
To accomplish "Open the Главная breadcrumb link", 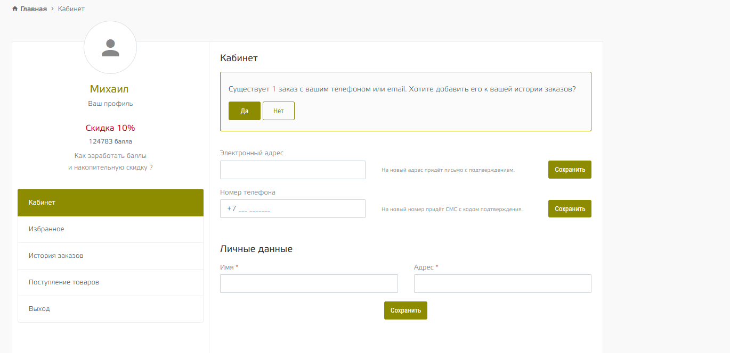I will click(x=33, y=9).
